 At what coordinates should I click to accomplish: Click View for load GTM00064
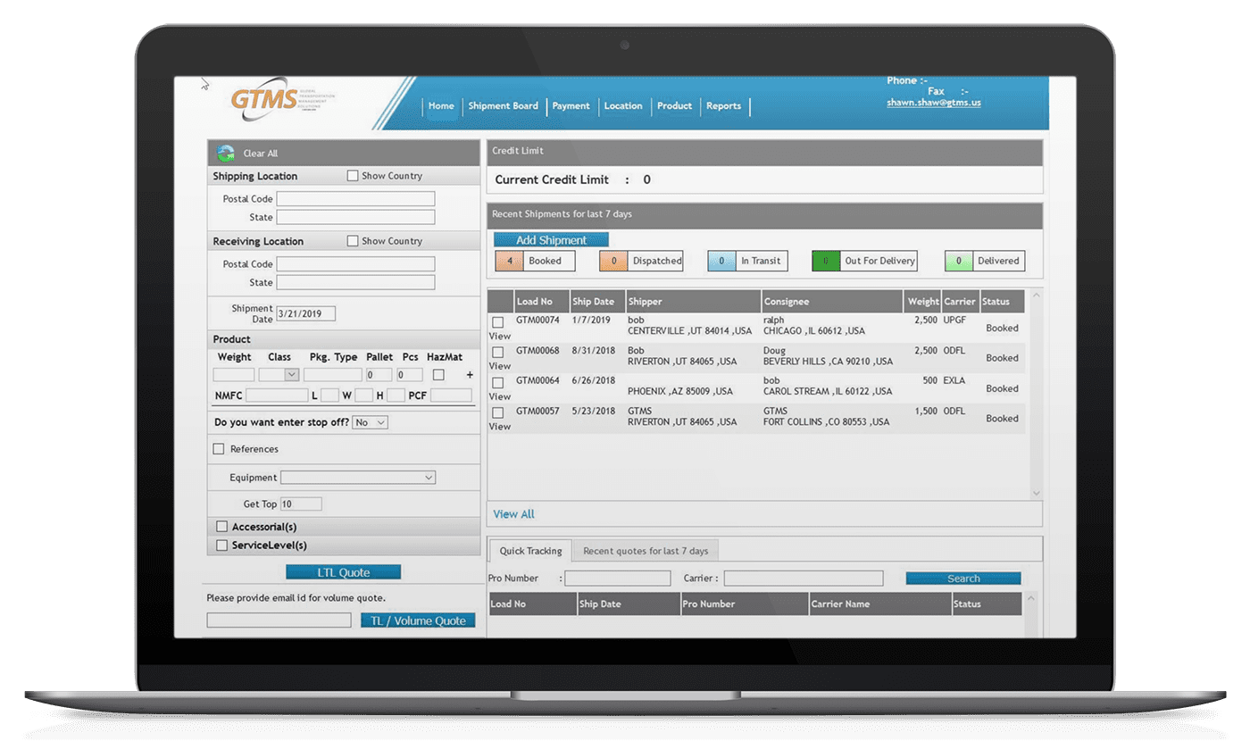500,396
